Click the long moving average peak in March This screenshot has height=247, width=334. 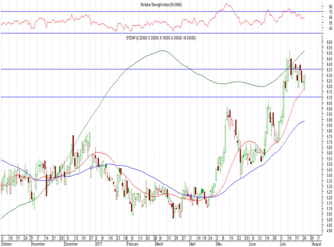[x=163, y=50]
